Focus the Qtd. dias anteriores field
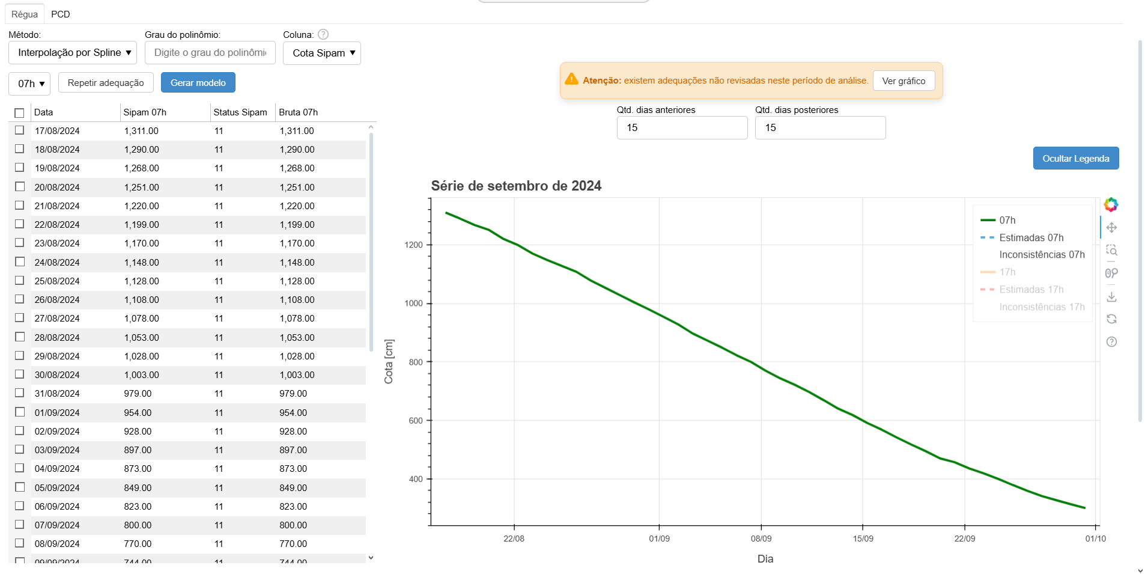The image size is (1145, 574). [x=682, y=128]
